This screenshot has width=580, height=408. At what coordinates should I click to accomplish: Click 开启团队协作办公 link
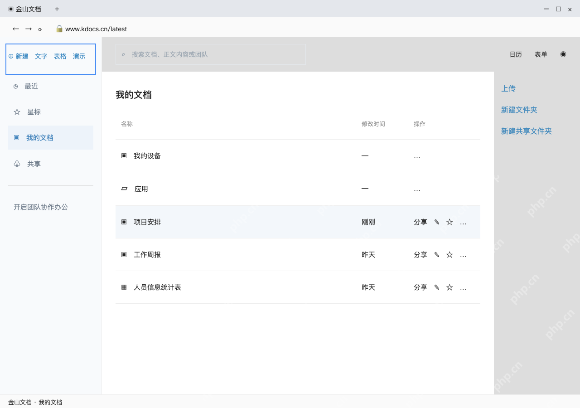41,207
